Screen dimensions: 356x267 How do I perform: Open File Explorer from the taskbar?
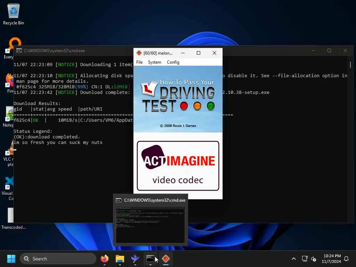point(120,259)
